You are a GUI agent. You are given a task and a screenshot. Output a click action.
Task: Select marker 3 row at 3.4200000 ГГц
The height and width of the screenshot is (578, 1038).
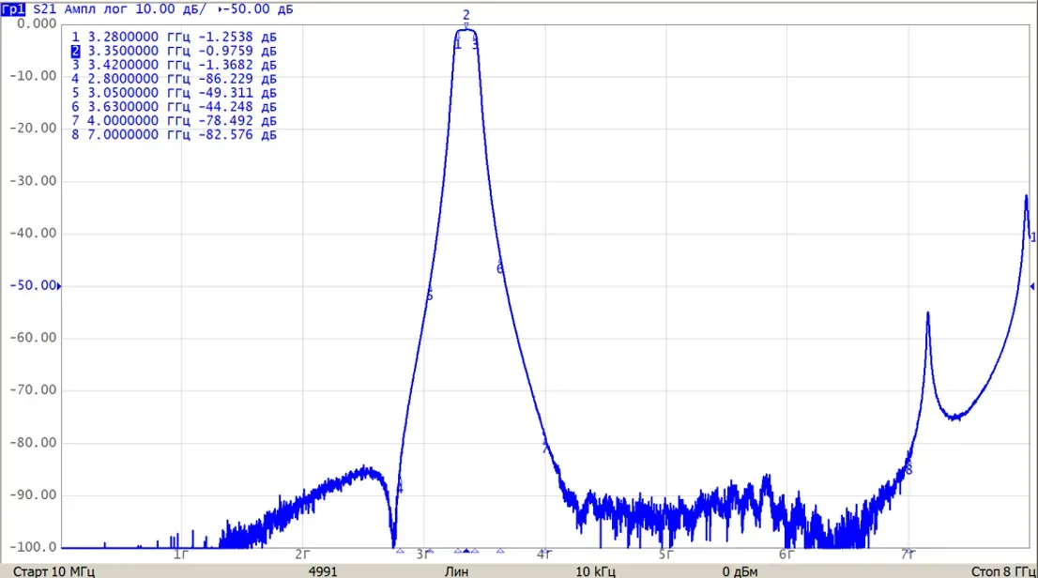pos(175,65)
